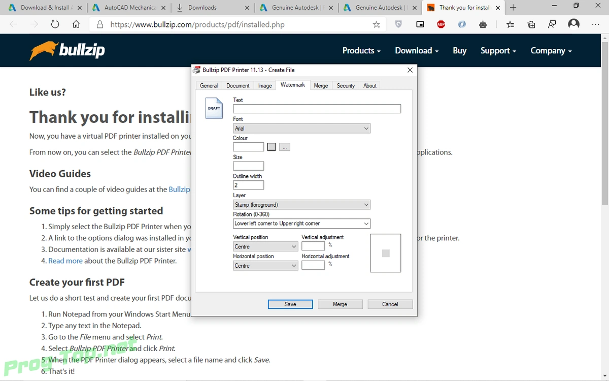Switch to the Image tab
The image size is (609, 381).
pyautogui.click(x=265, y=86)
